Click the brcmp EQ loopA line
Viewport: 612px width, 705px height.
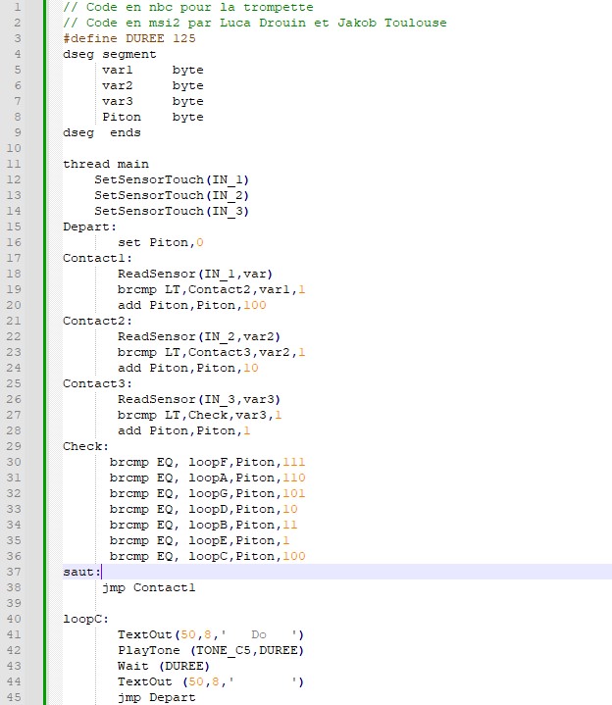pyautogui.click(x=207, y=478)
